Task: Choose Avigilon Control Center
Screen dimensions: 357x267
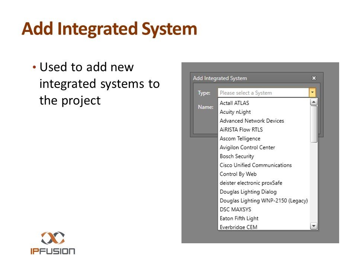Action: (x=264, y=147)
